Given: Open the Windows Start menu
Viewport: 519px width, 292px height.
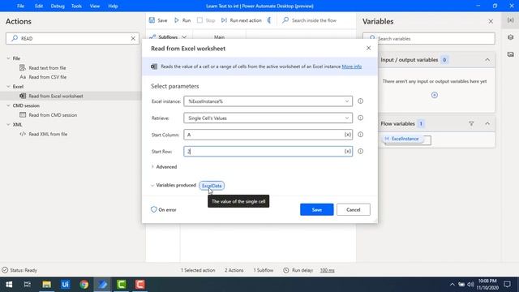Looking at the screenshot, I should (x=9, y=285).
